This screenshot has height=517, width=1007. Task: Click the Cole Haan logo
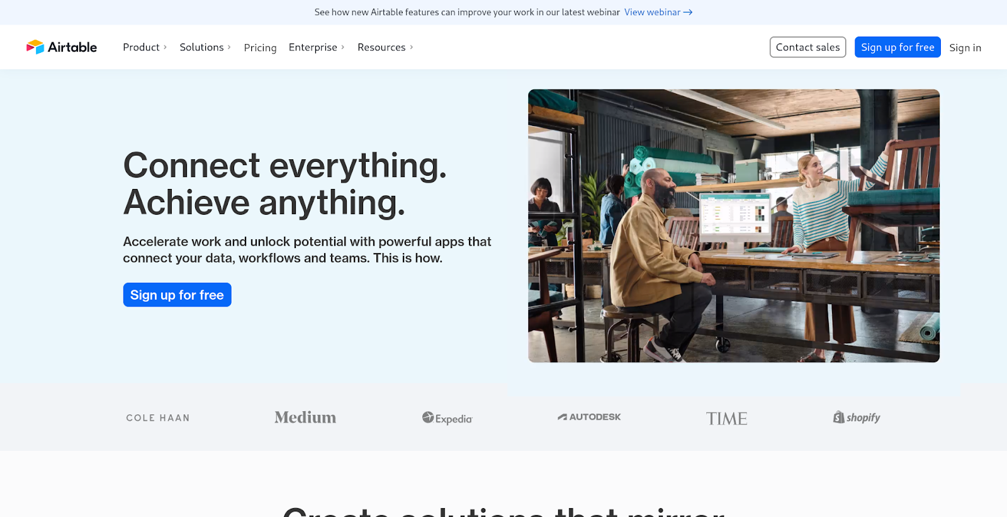tap(158, 418)
